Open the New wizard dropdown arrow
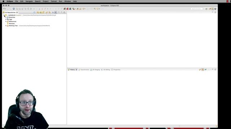Image resolution: width=231 pixels, height=129 pixels. coord(6,9)
